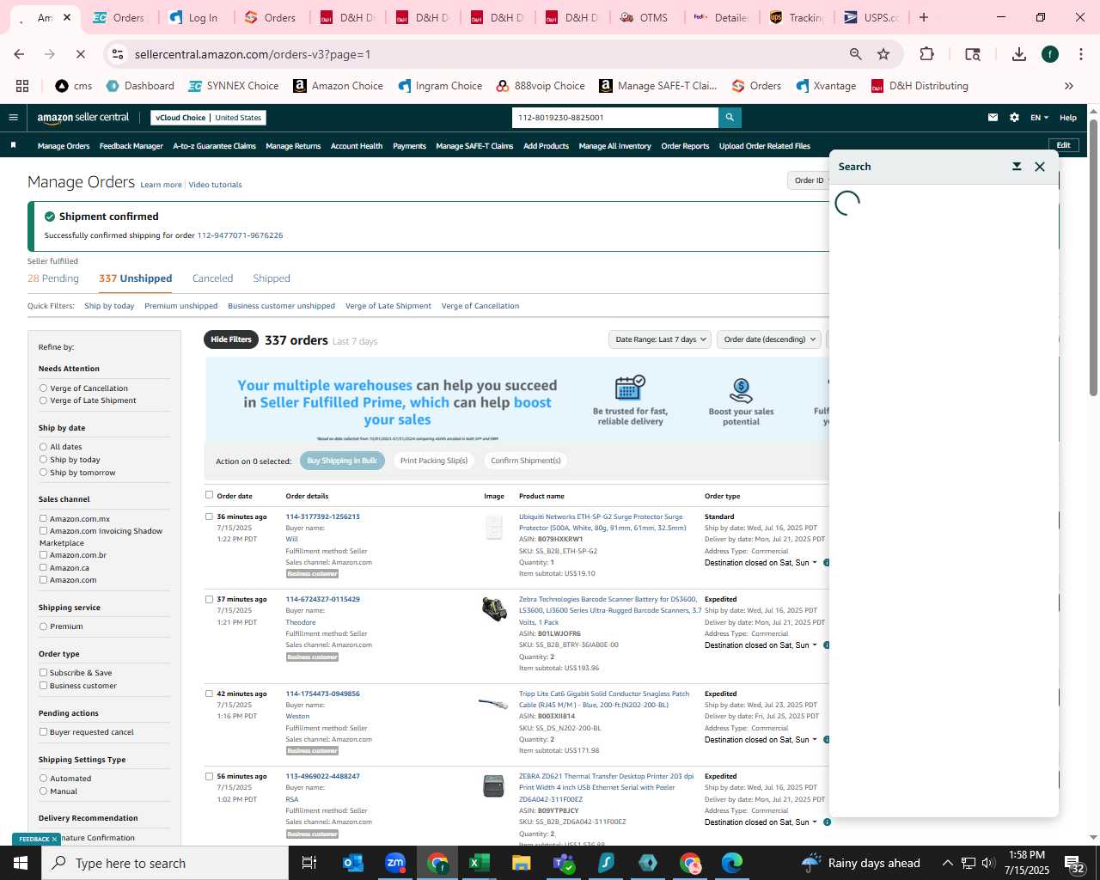1100x880 pixels.
Task: Click the bookmark flag beside Manage Orders menu
Action: (x=13, y=145)
